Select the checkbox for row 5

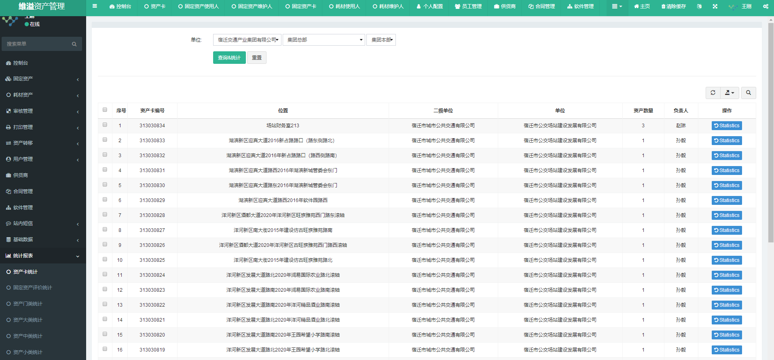105,185
